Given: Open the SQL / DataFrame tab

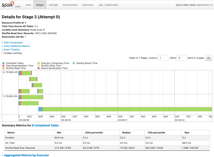Looking at the screenshot, I should coord(108,5).
